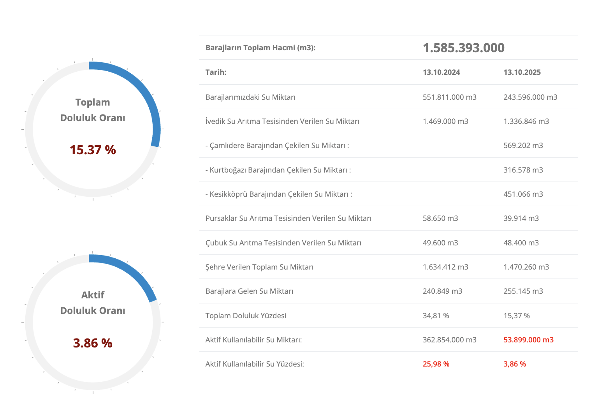Image resolution: width=598 pixels, height=409 pixels.
Task: Select the Barajlarımızdaki Su Miktarı row label
Action: pyautogui.click(x=250, y=97)
